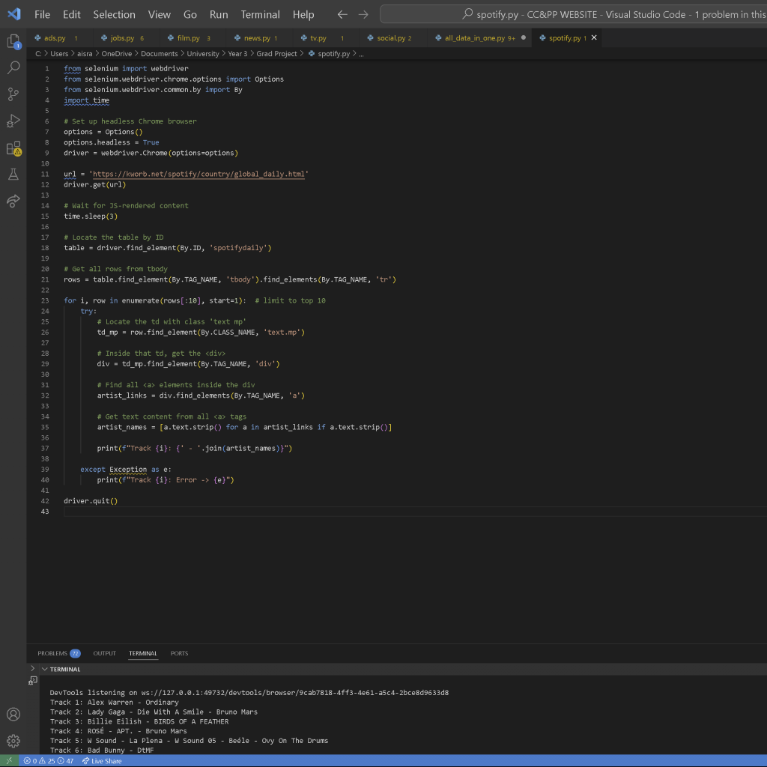This screenshot has height=767, width=767.
Task: Go back with the left arrow
Action: (x=342, y=15)
